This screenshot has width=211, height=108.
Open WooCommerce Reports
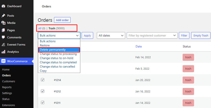7,87
